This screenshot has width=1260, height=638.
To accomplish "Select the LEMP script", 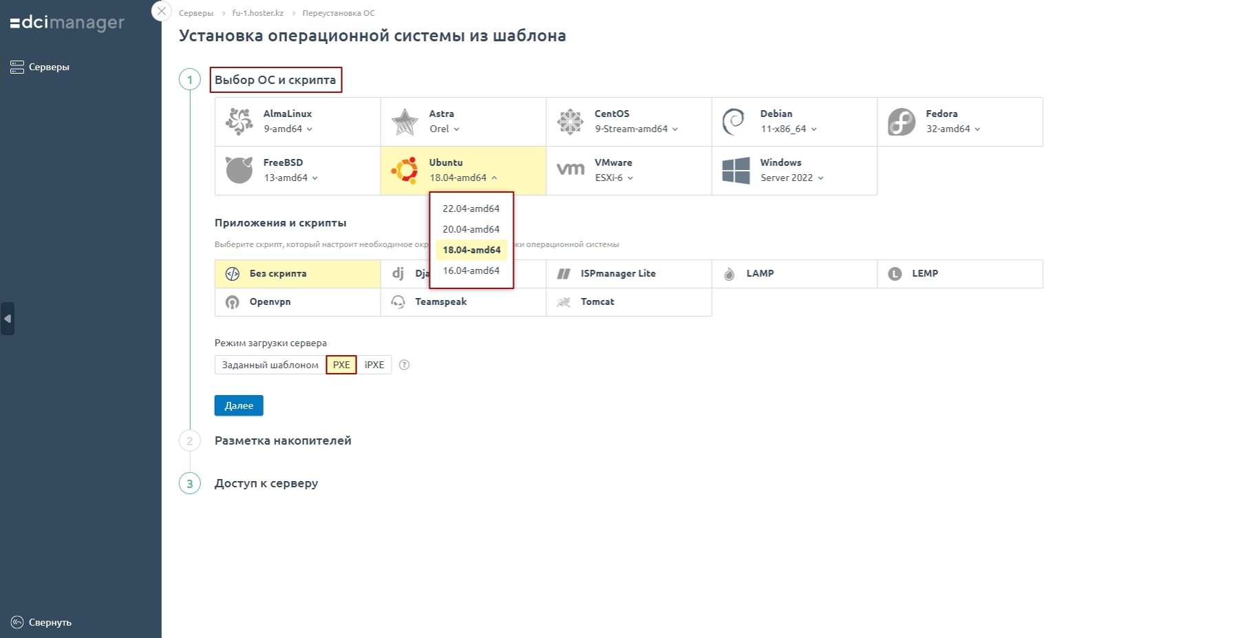I will click(x=960, y=273).
